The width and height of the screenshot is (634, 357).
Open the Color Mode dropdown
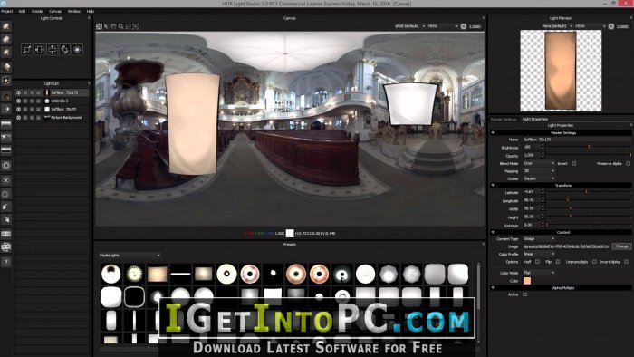(539, 273)
